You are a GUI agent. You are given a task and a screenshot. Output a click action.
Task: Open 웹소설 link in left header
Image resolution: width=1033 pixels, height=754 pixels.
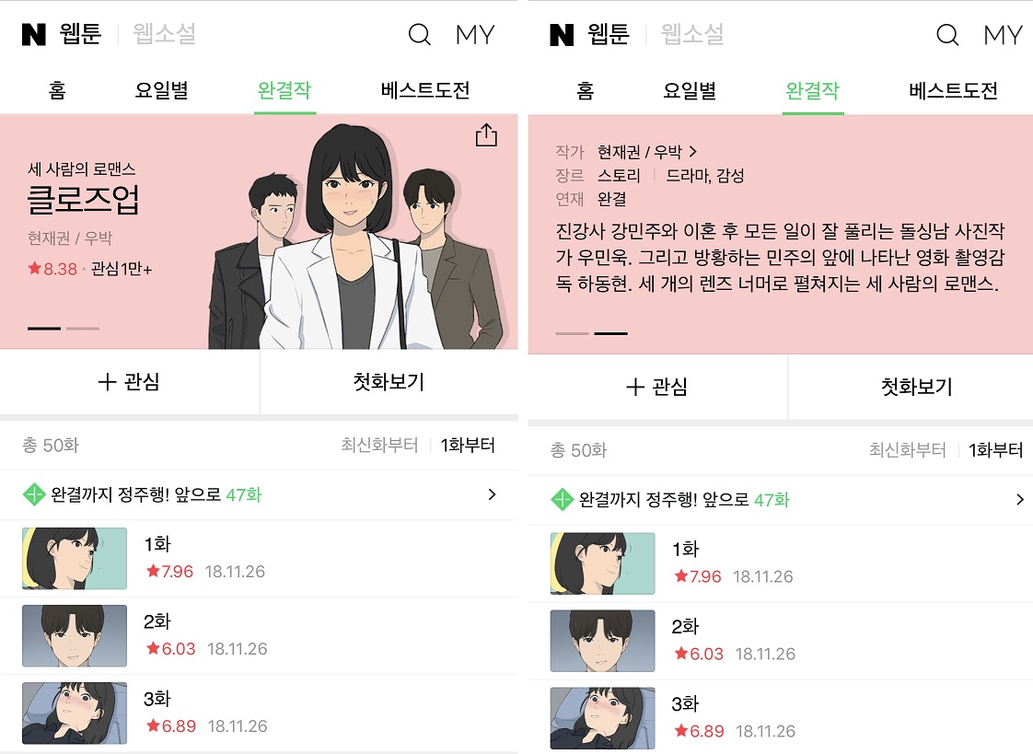(165, 34)
